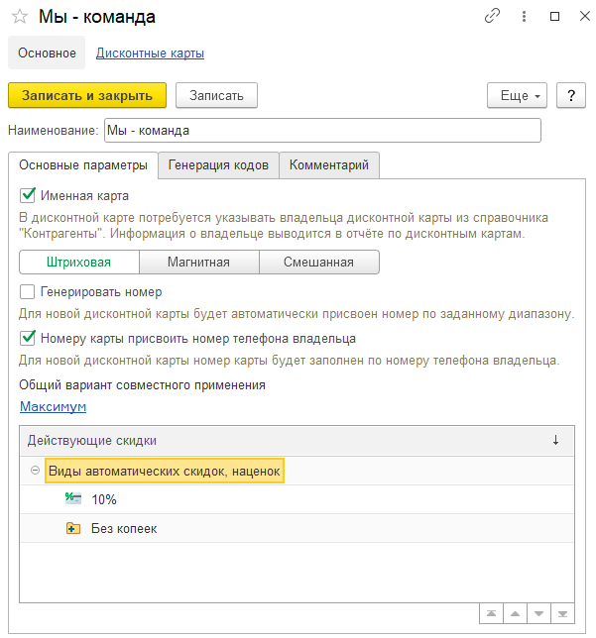Image resolution: width=596 pixels, height=638 pixels.
Task: Collapse 'Виды автоматических скидок, наценок' group
Action: 35,471
